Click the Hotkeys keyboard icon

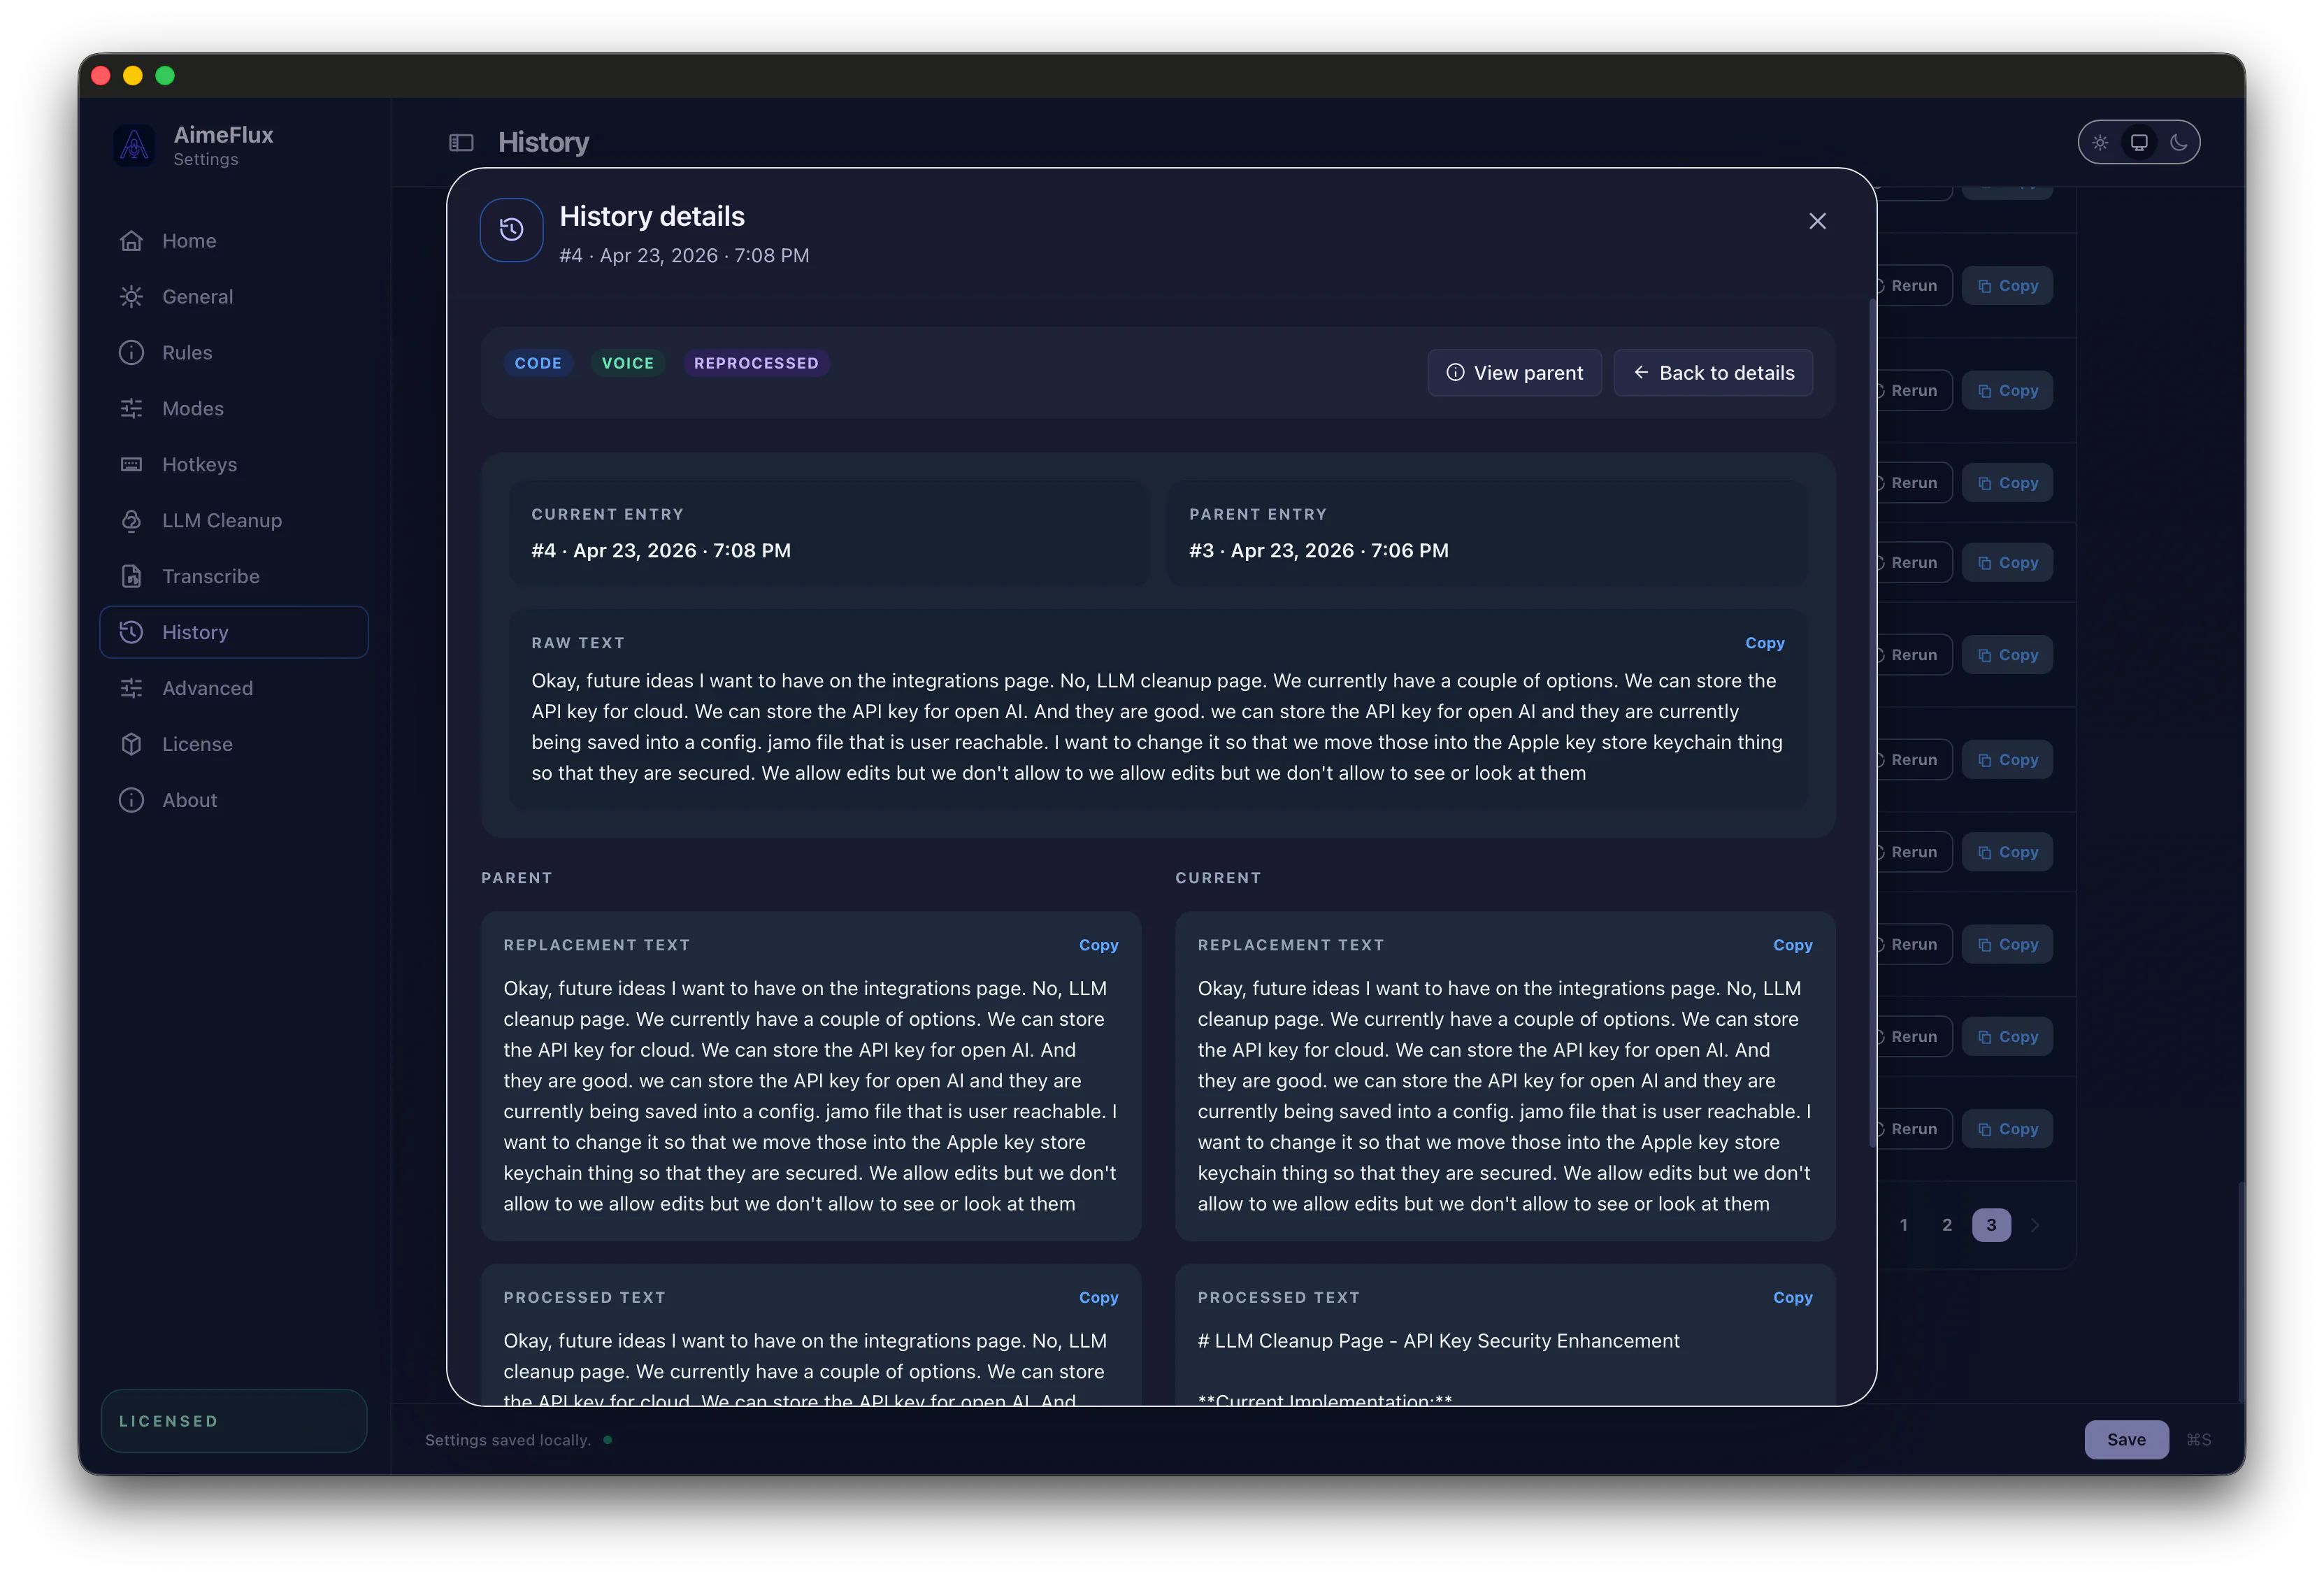[x=131, y=465]
